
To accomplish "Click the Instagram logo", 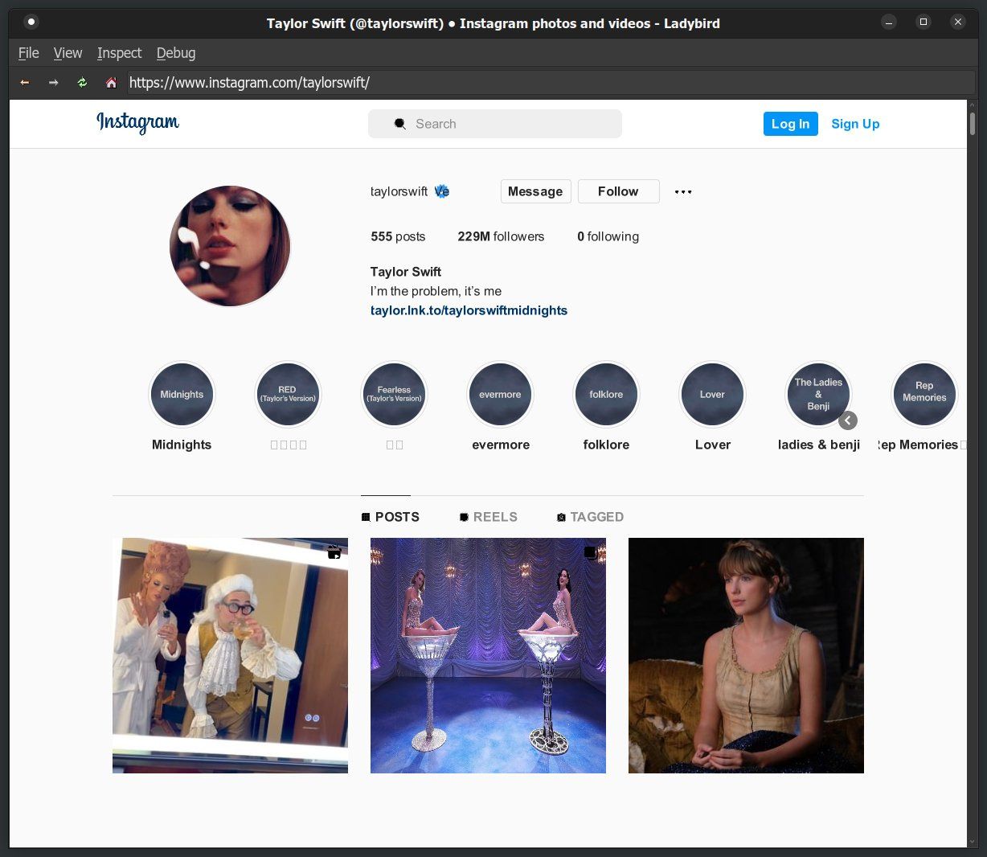I will click(138, 123).
